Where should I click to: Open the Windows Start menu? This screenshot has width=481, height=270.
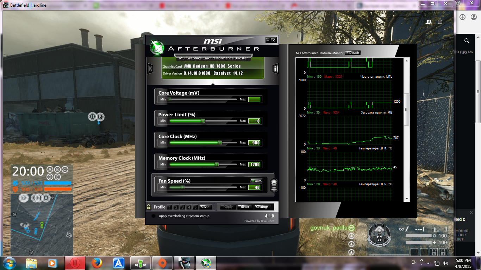9,263
